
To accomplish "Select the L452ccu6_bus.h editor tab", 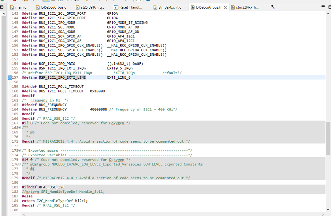I will [x=206, y=7].
